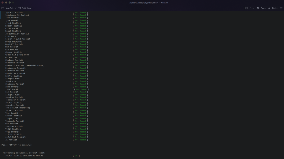284x159 pixels.
Task: Click the green OK status text
Action: [76, 156]
